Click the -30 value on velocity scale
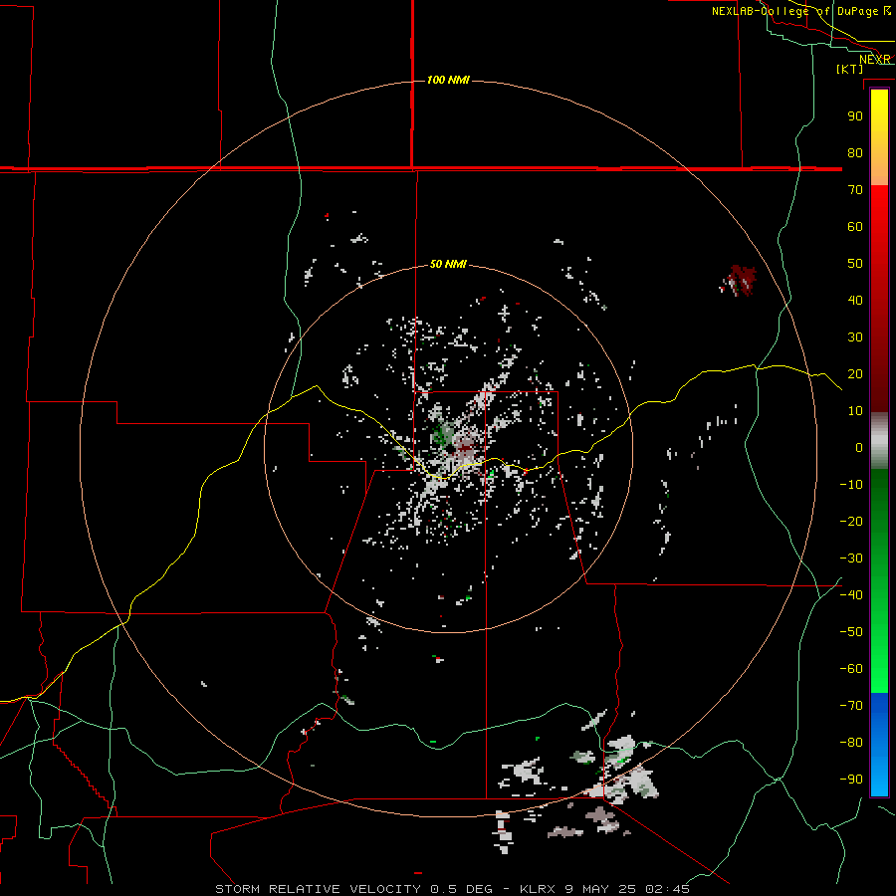 pos(851,559)
